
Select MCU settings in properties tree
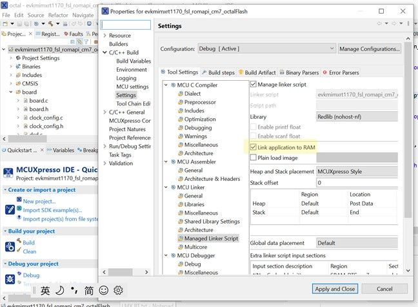point(132,87)
